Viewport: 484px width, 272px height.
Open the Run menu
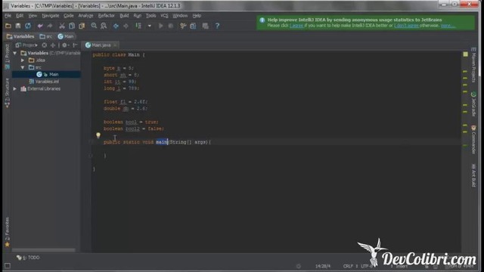138,15
